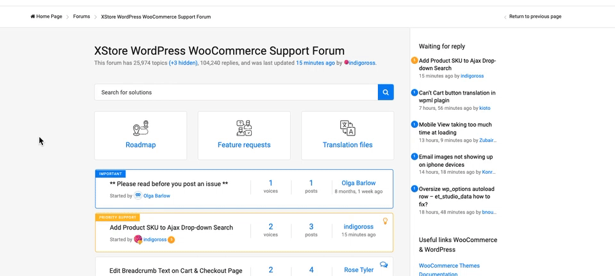Click Zubair author link in sidebar
The image size is (615, 276).
(x=488, y=140)
